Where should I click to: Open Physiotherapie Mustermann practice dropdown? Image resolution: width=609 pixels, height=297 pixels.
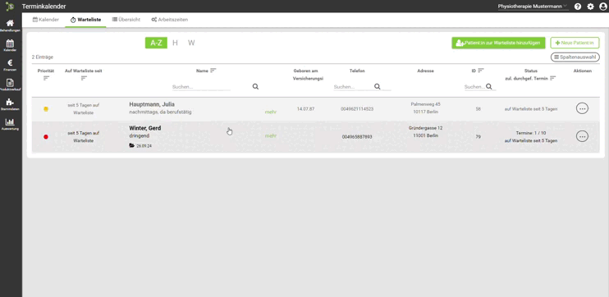point(533,7)
